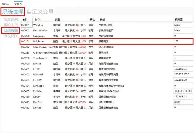Select 系统时间 in the sidebar

[x=11, y=25]
